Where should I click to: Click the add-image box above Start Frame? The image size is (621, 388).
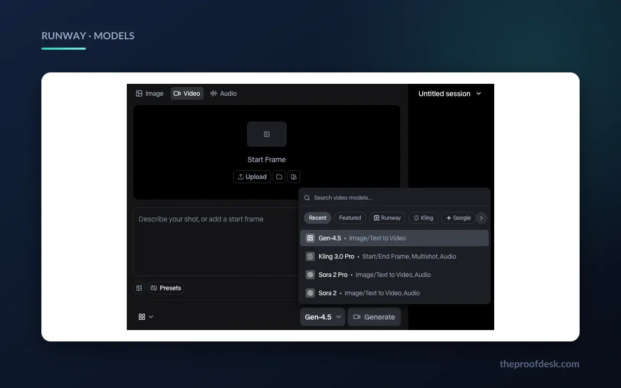[267, 134]
